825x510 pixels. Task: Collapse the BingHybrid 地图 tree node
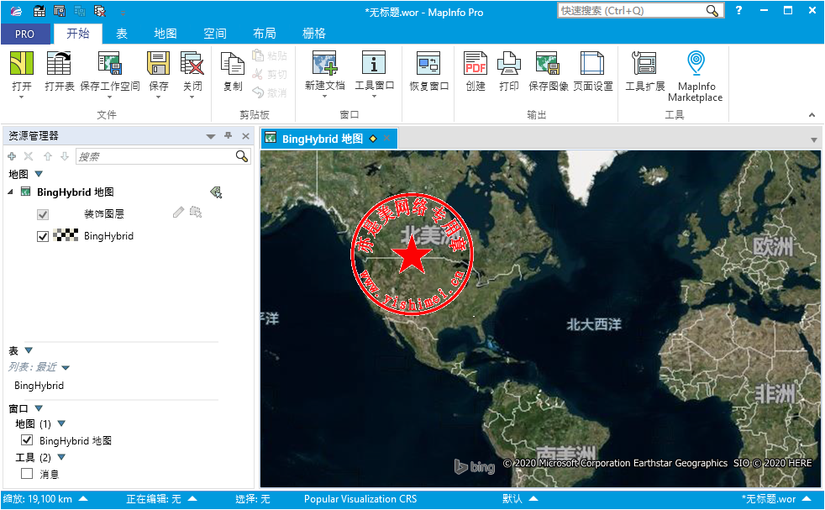(x=11, y=192)
